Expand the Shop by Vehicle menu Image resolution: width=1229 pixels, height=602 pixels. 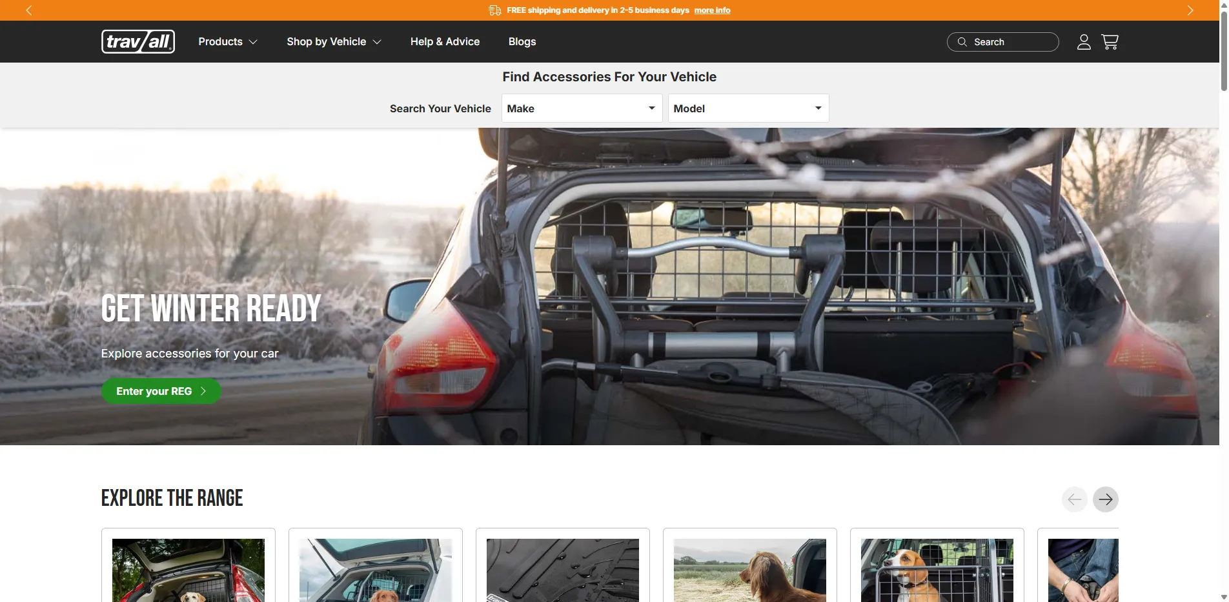(334, 42)
